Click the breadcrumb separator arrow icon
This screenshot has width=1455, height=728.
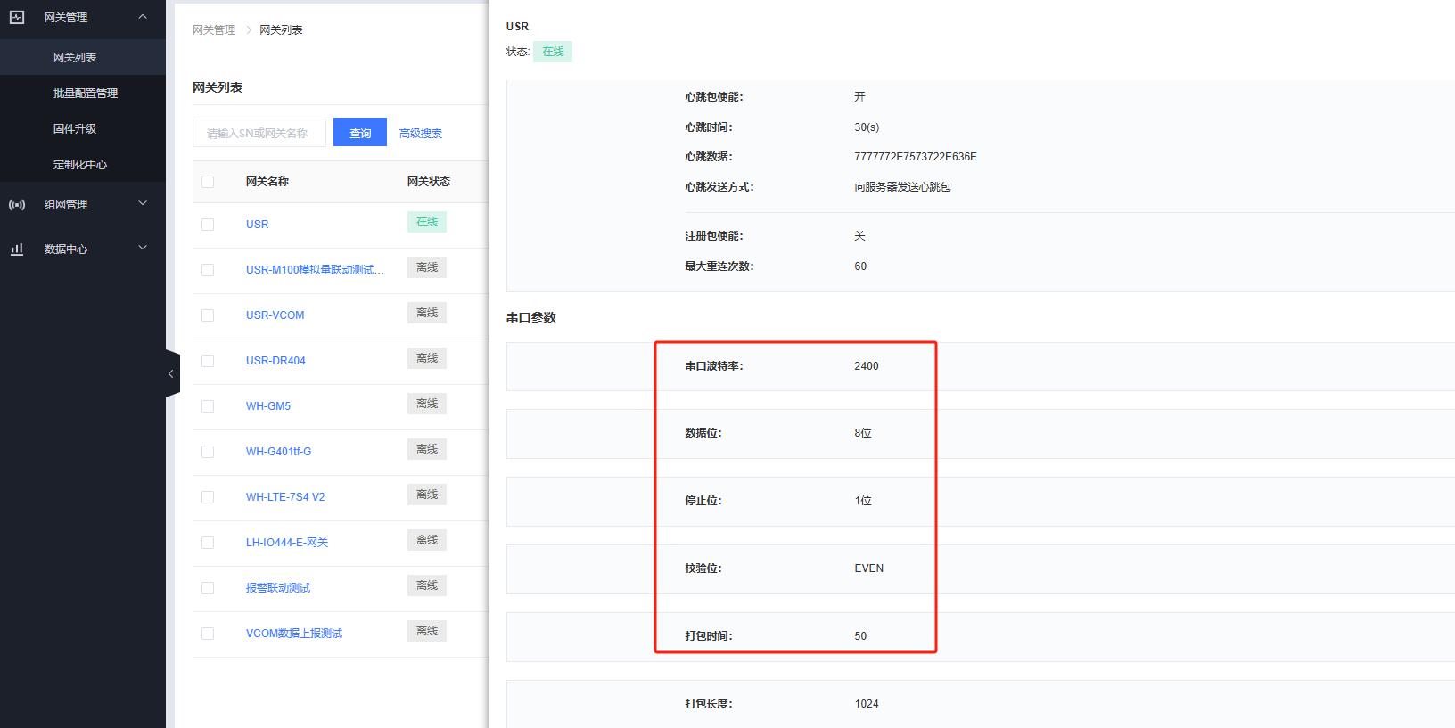[x=248, y=30]
